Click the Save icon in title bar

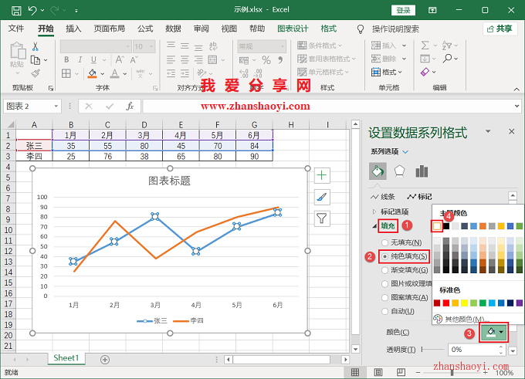16,10
